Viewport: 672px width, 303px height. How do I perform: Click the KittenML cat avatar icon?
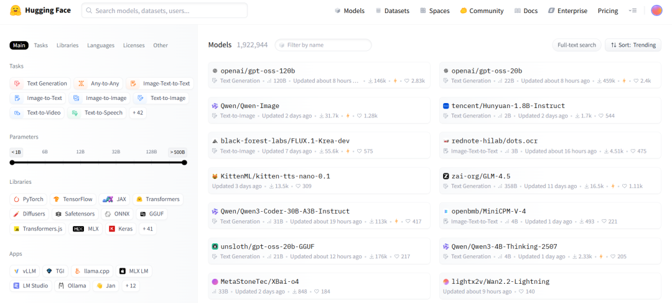pyautogui.click(x=215, y=176)
